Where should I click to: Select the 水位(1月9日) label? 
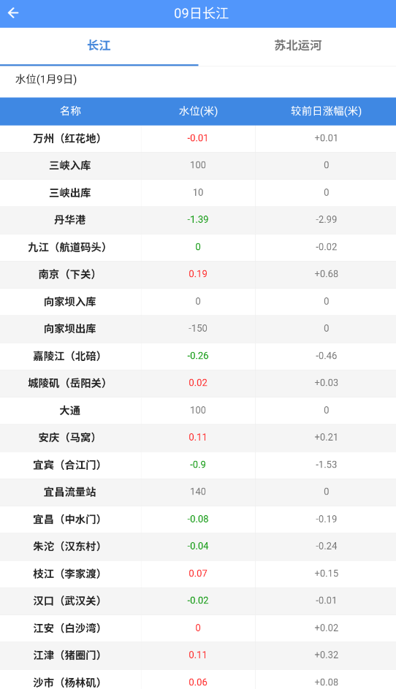point(46,80)
